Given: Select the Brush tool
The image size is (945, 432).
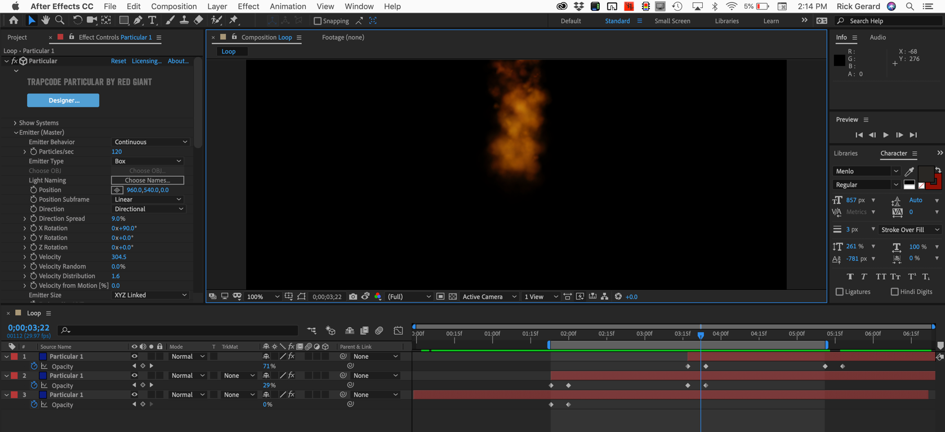Looking at the screenshot, I should [x=170, y=20].
